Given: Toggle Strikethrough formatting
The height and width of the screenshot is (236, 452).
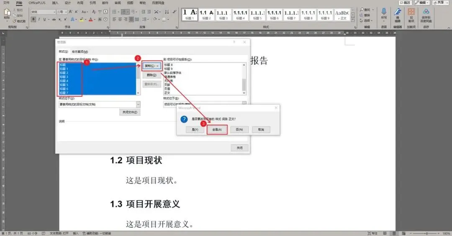Looking at the screenshot, I should click(54, 19).
